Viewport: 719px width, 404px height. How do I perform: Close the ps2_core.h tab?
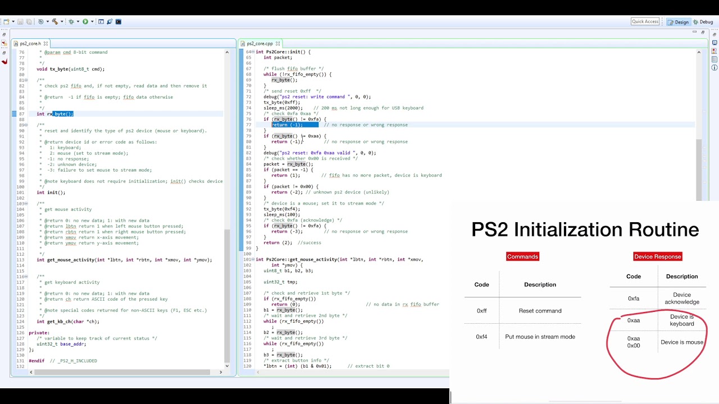click(45, 43)
